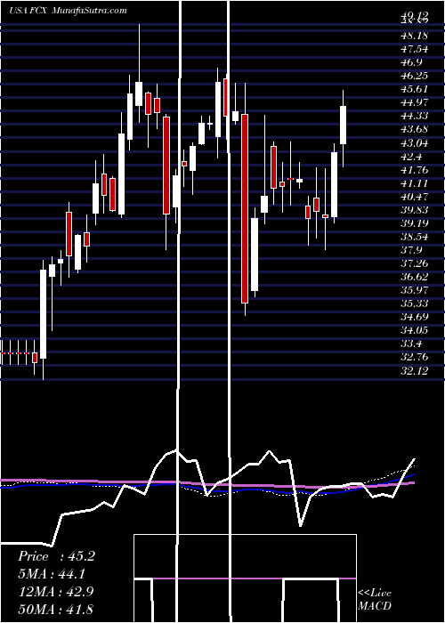Select the 32.12 price axis label
The width and height of the screenshot is (445, 623).
pyautogui.click(x=415, y=371)
